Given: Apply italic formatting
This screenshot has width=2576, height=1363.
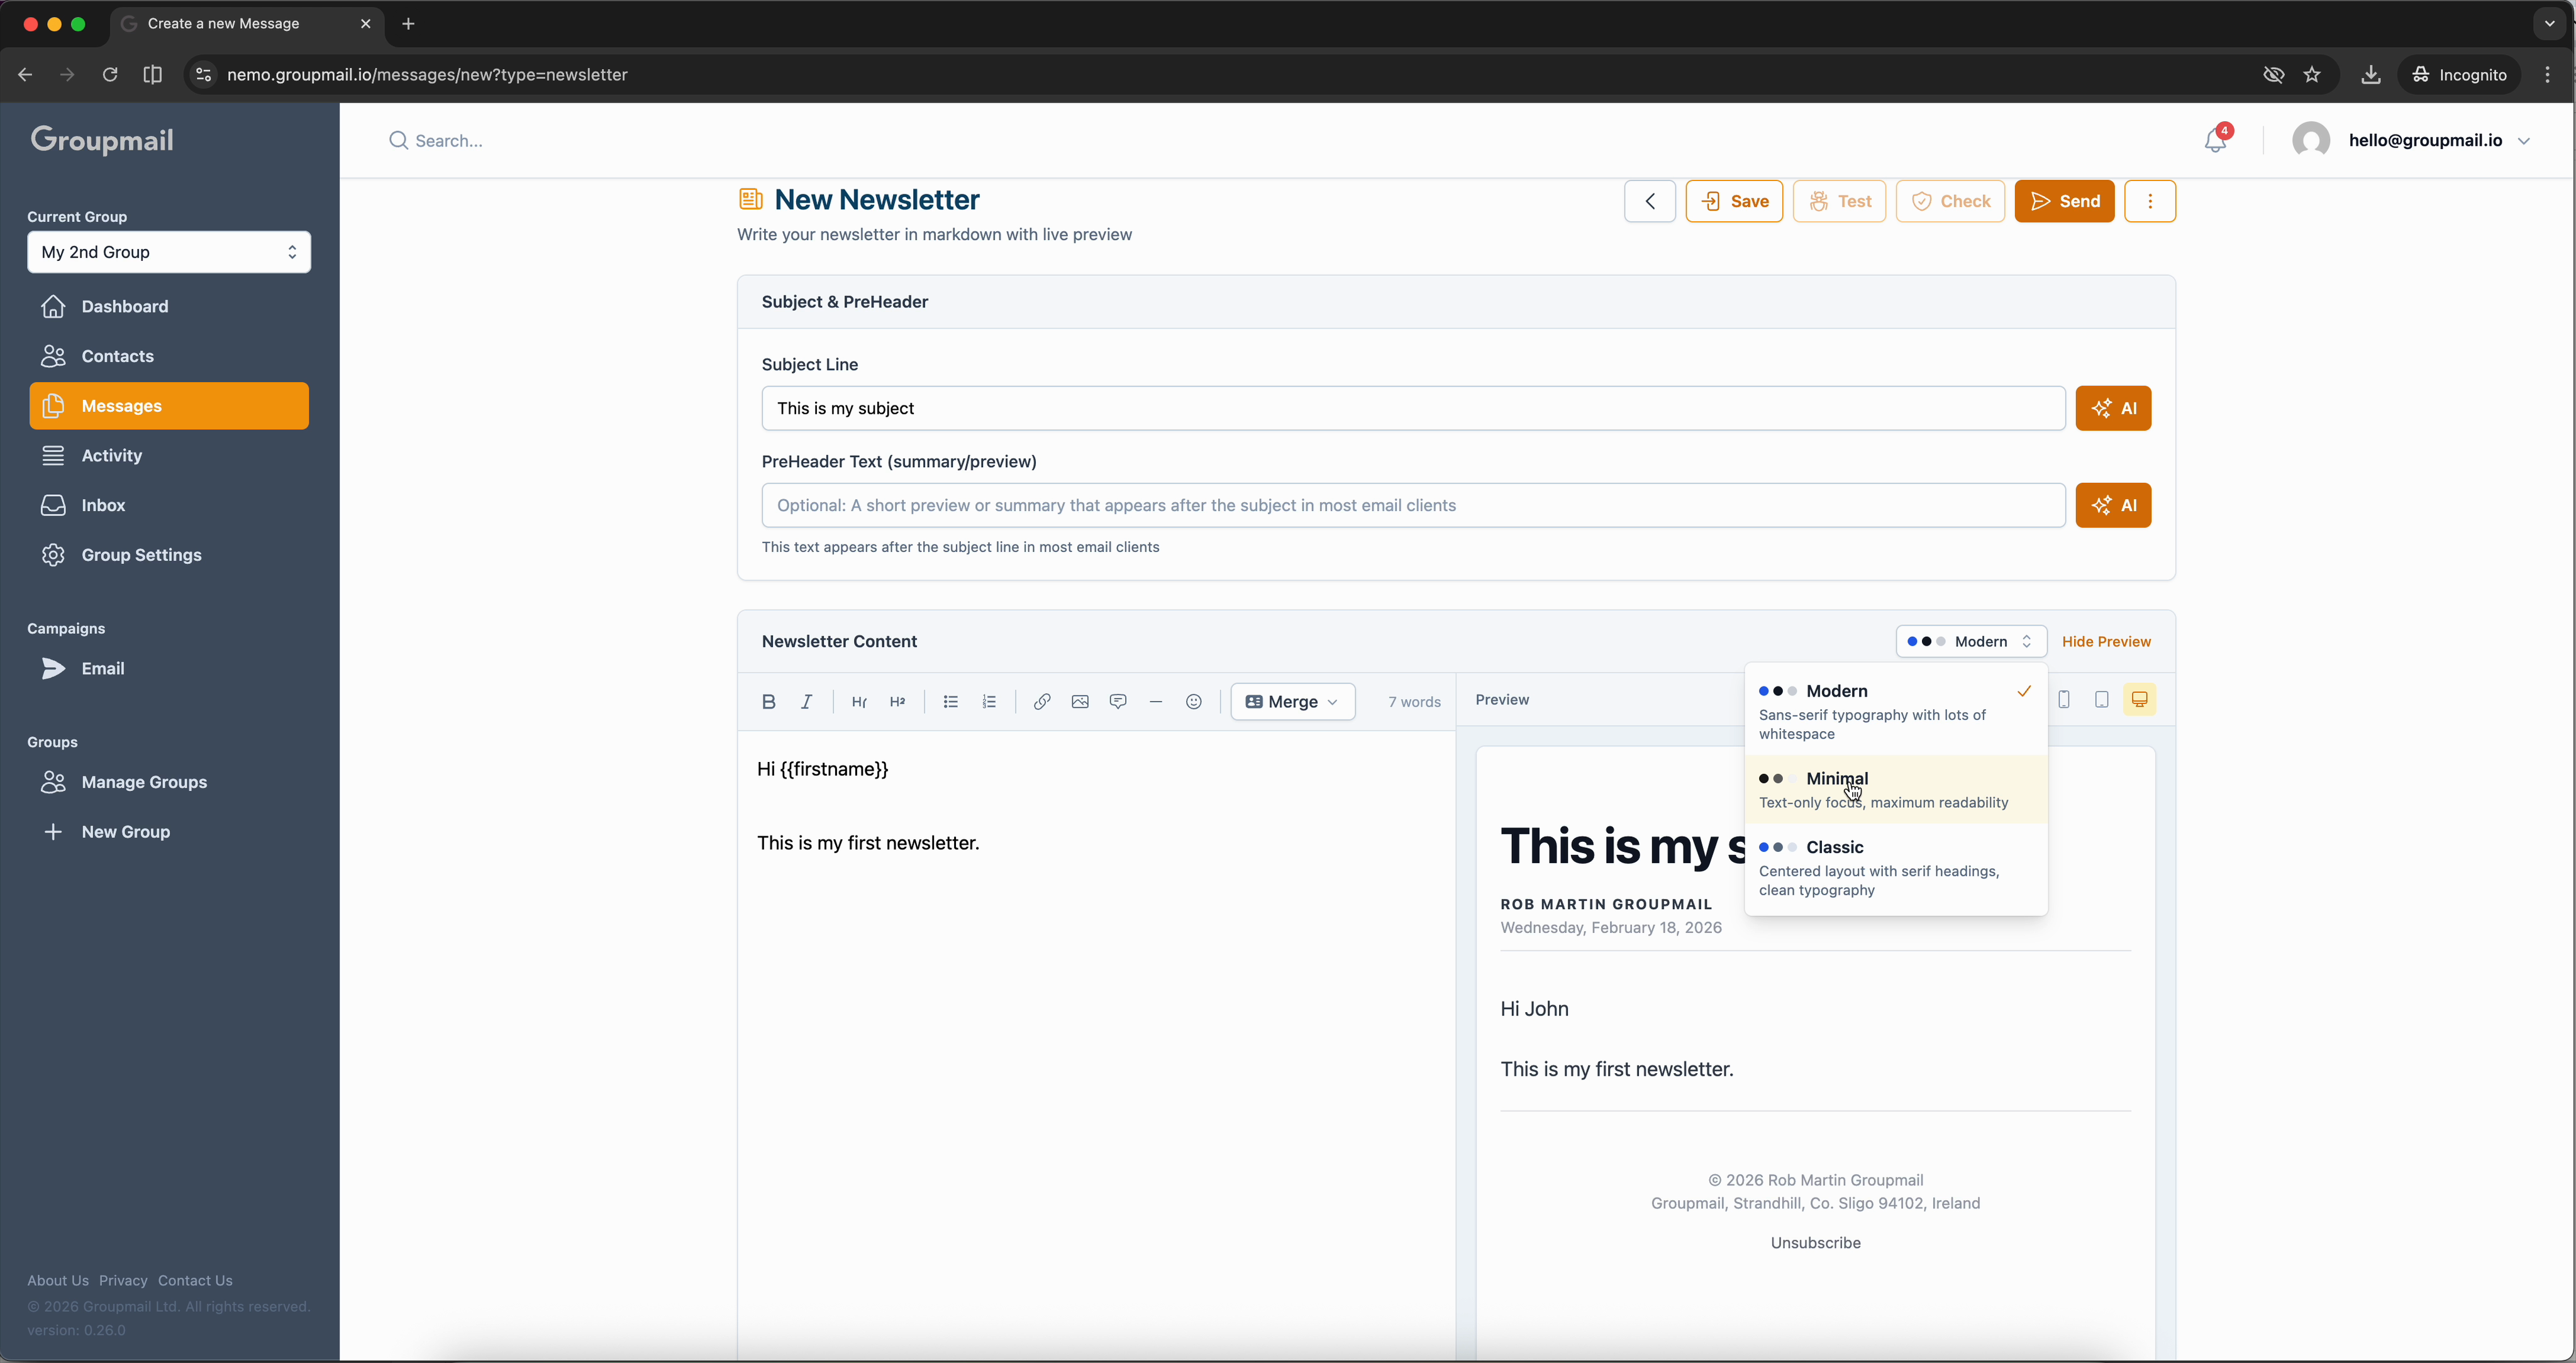Looking at the screenshot, I should click(x=806, y=702).
